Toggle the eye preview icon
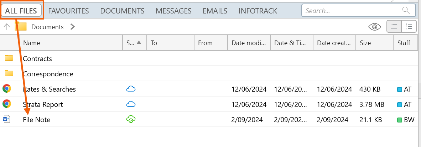This screenshot has height=147, width=421. (374, 27)
